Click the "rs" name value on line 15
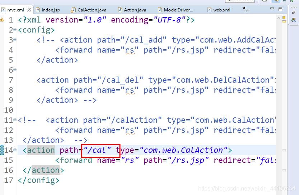Image resolution: width=299 pixels, height=195 pixels. (130, 160)
